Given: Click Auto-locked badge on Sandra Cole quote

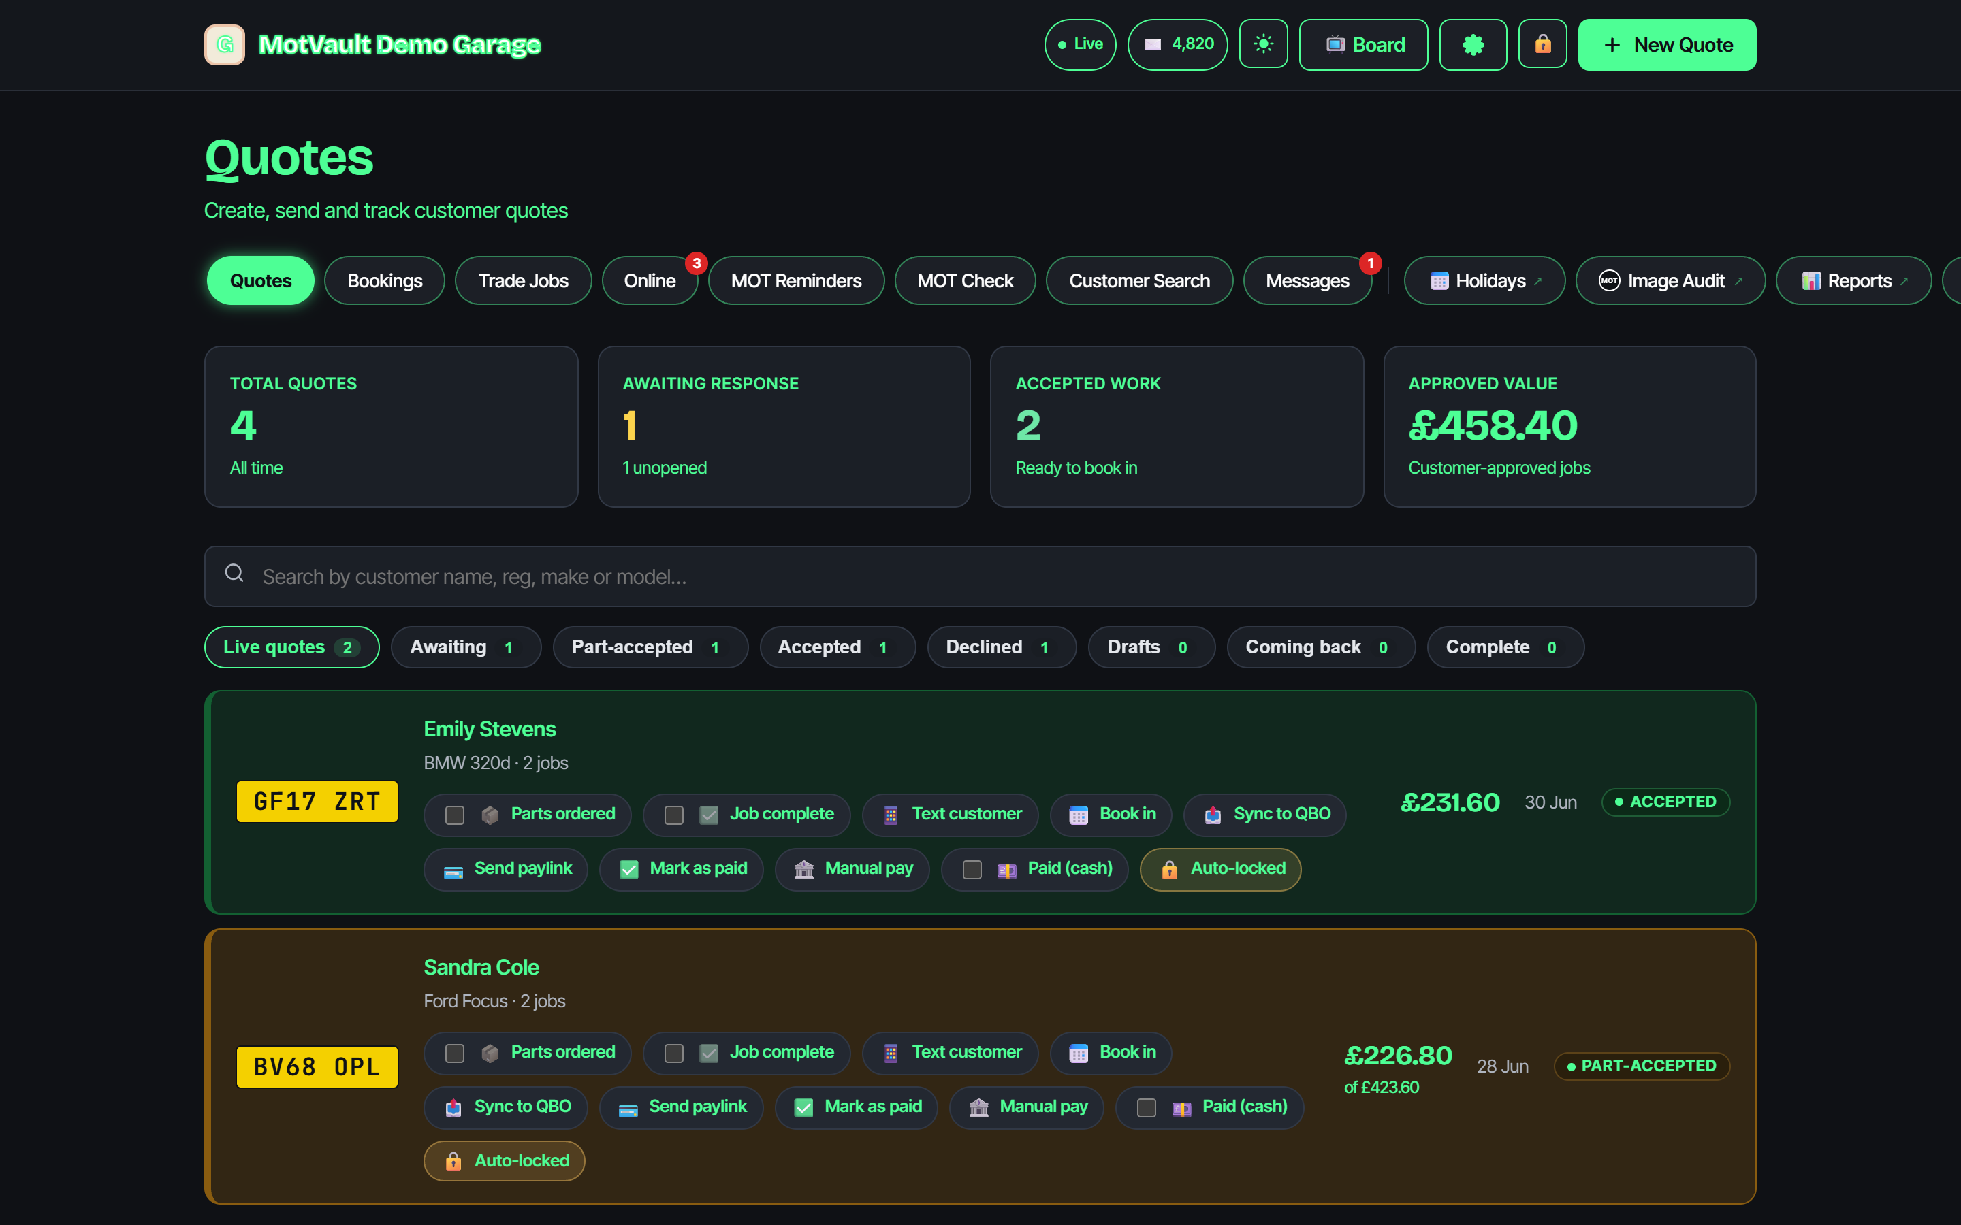Looking at the screenshot, I should (x=504, y=1161).
